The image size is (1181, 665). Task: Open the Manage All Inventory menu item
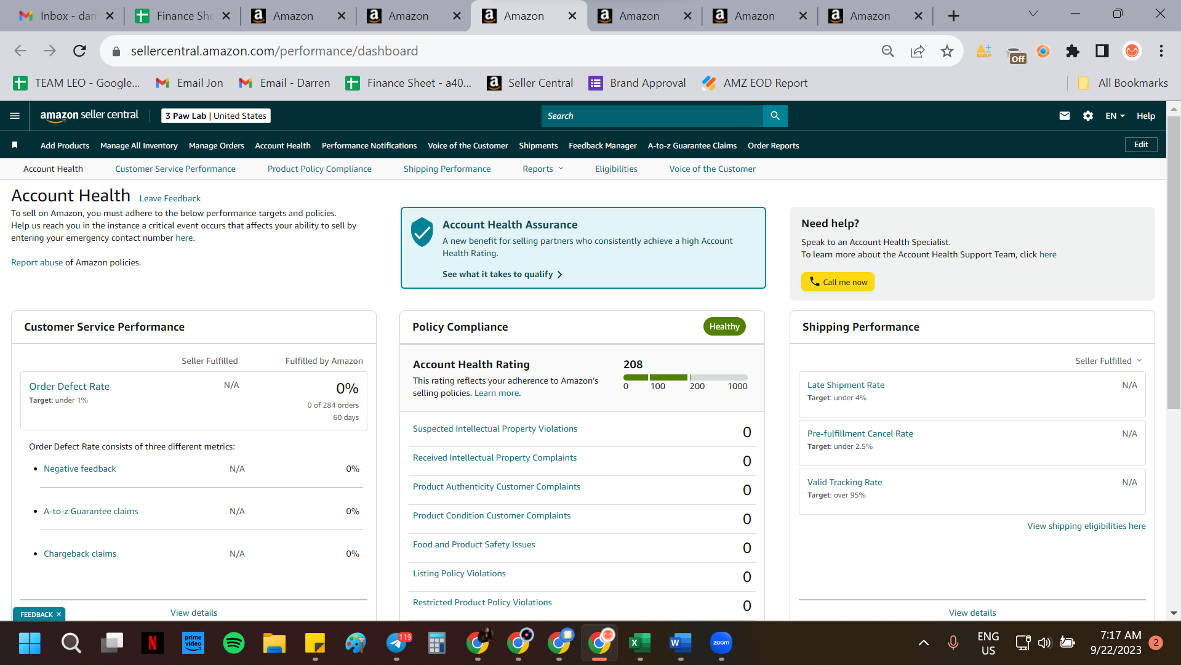pos(139,145)
